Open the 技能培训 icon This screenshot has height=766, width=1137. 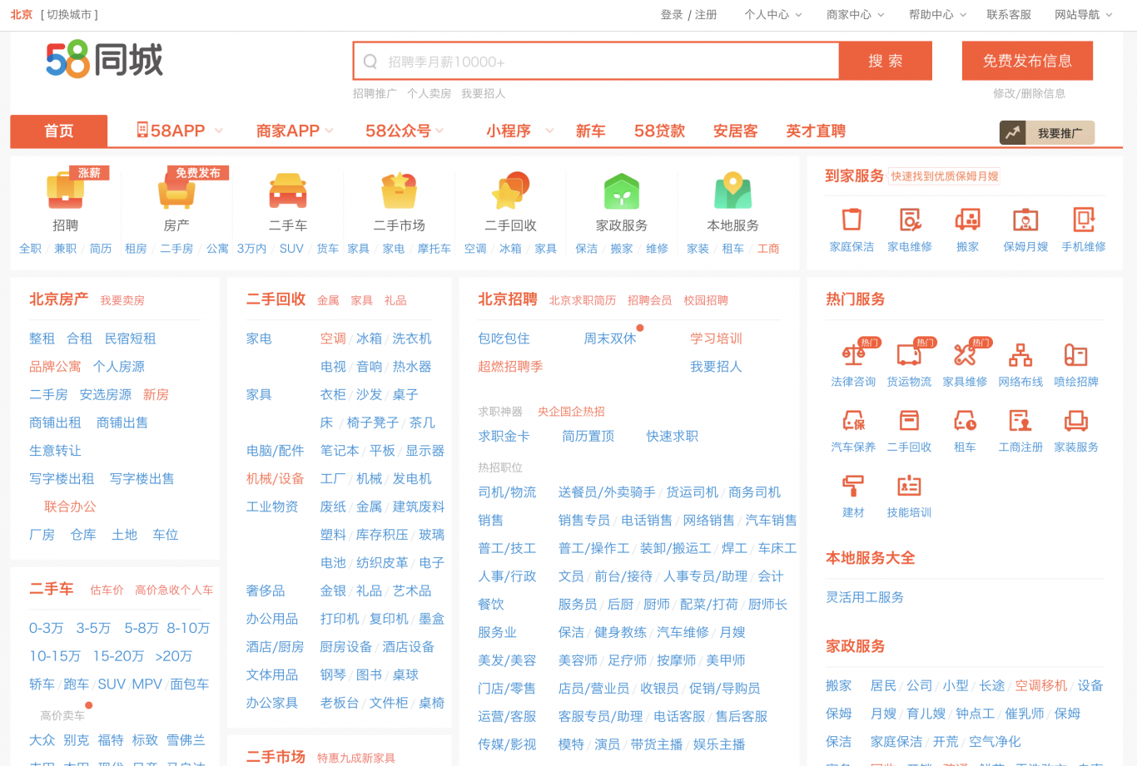click(909, 486)
